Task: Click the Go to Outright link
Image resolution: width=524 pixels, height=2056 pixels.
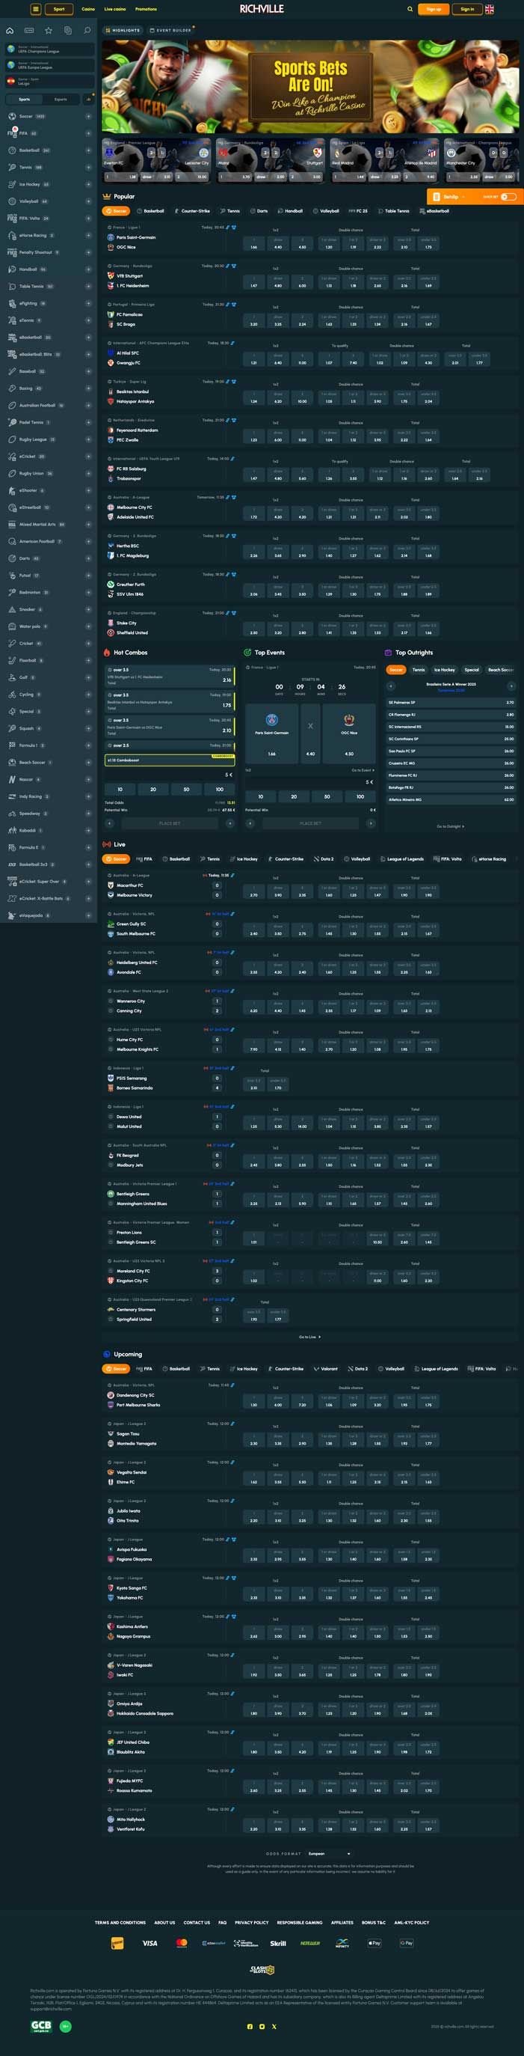Action: point(451,827)
